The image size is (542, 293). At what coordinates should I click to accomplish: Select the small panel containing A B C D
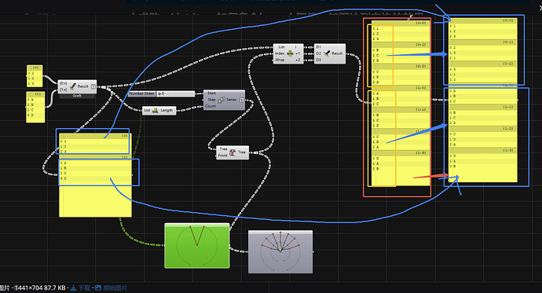[x=35, y=107]
